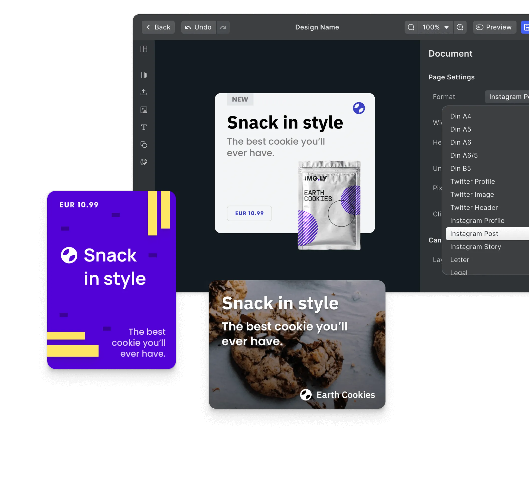Choose Instagram Profile format
529x481 pixels.
pyautogui.click(x=487, y=221)
